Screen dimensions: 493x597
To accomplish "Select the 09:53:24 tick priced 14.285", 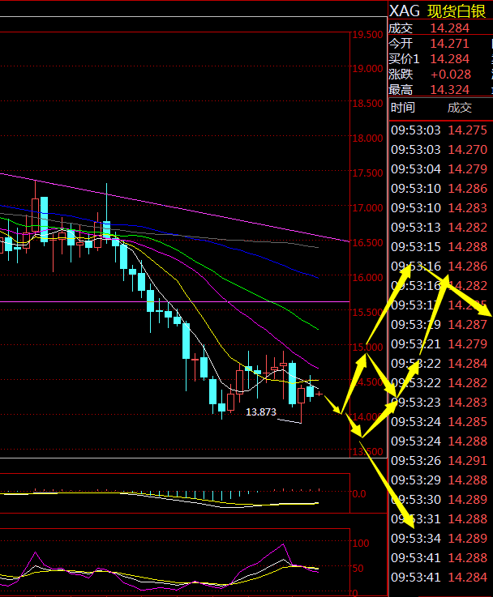I will pyautogui.click(x=439, y=421).
